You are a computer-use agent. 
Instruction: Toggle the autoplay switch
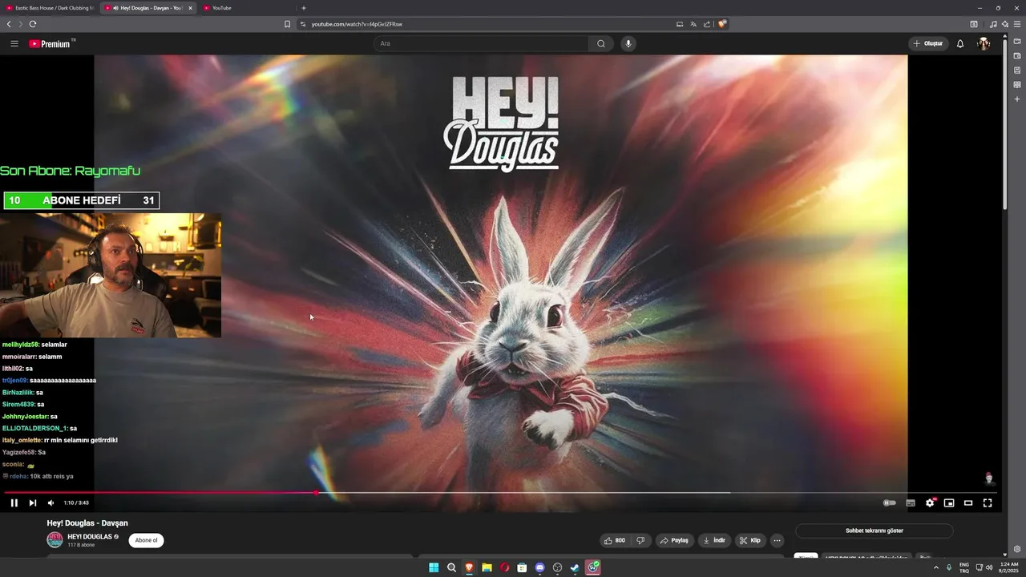pos(890,503)
